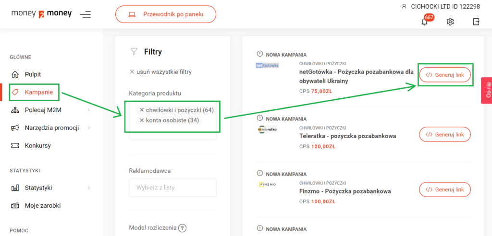This screenshot has height=236, width=492.
Task: Open the settings gear icon
Action: tap(450, 22)
